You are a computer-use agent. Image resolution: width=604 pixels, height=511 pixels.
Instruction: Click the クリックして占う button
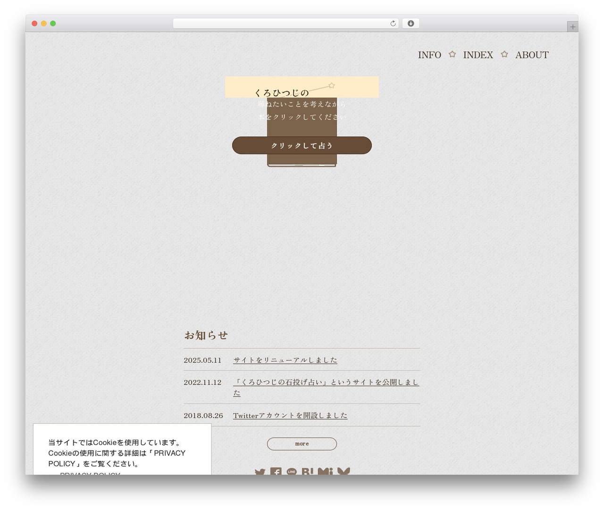click(x=302, y=145)
